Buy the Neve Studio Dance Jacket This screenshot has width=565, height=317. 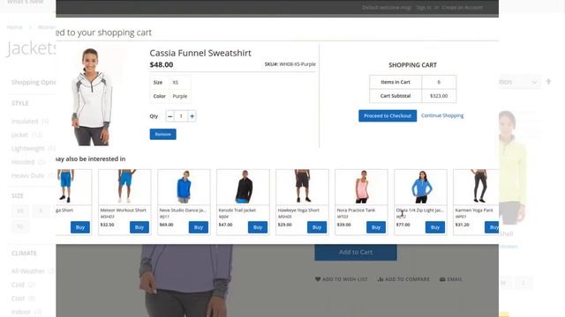click(198, 227)
